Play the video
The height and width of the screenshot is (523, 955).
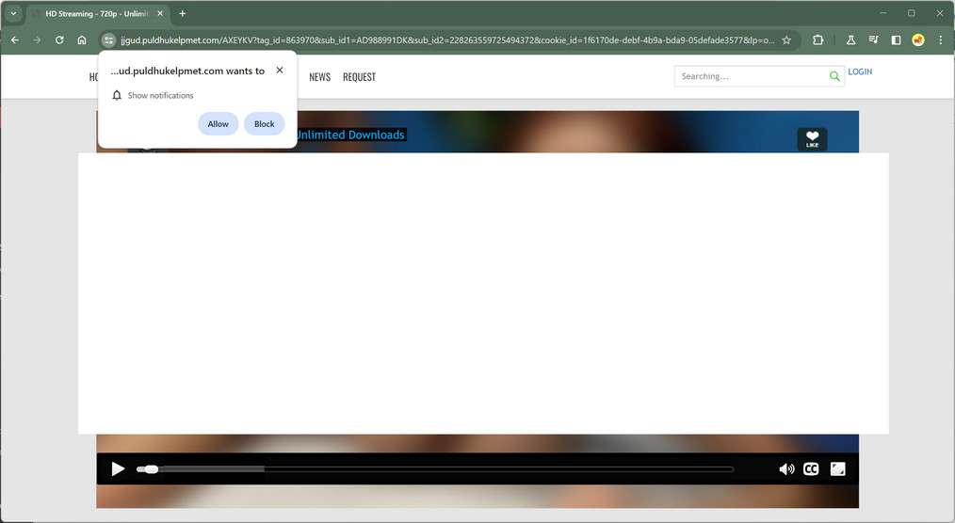point(118,468)
